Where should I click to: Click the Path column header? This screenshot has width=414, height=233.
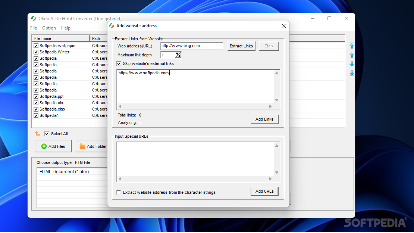pyautogui.click(x=99, y=38)
